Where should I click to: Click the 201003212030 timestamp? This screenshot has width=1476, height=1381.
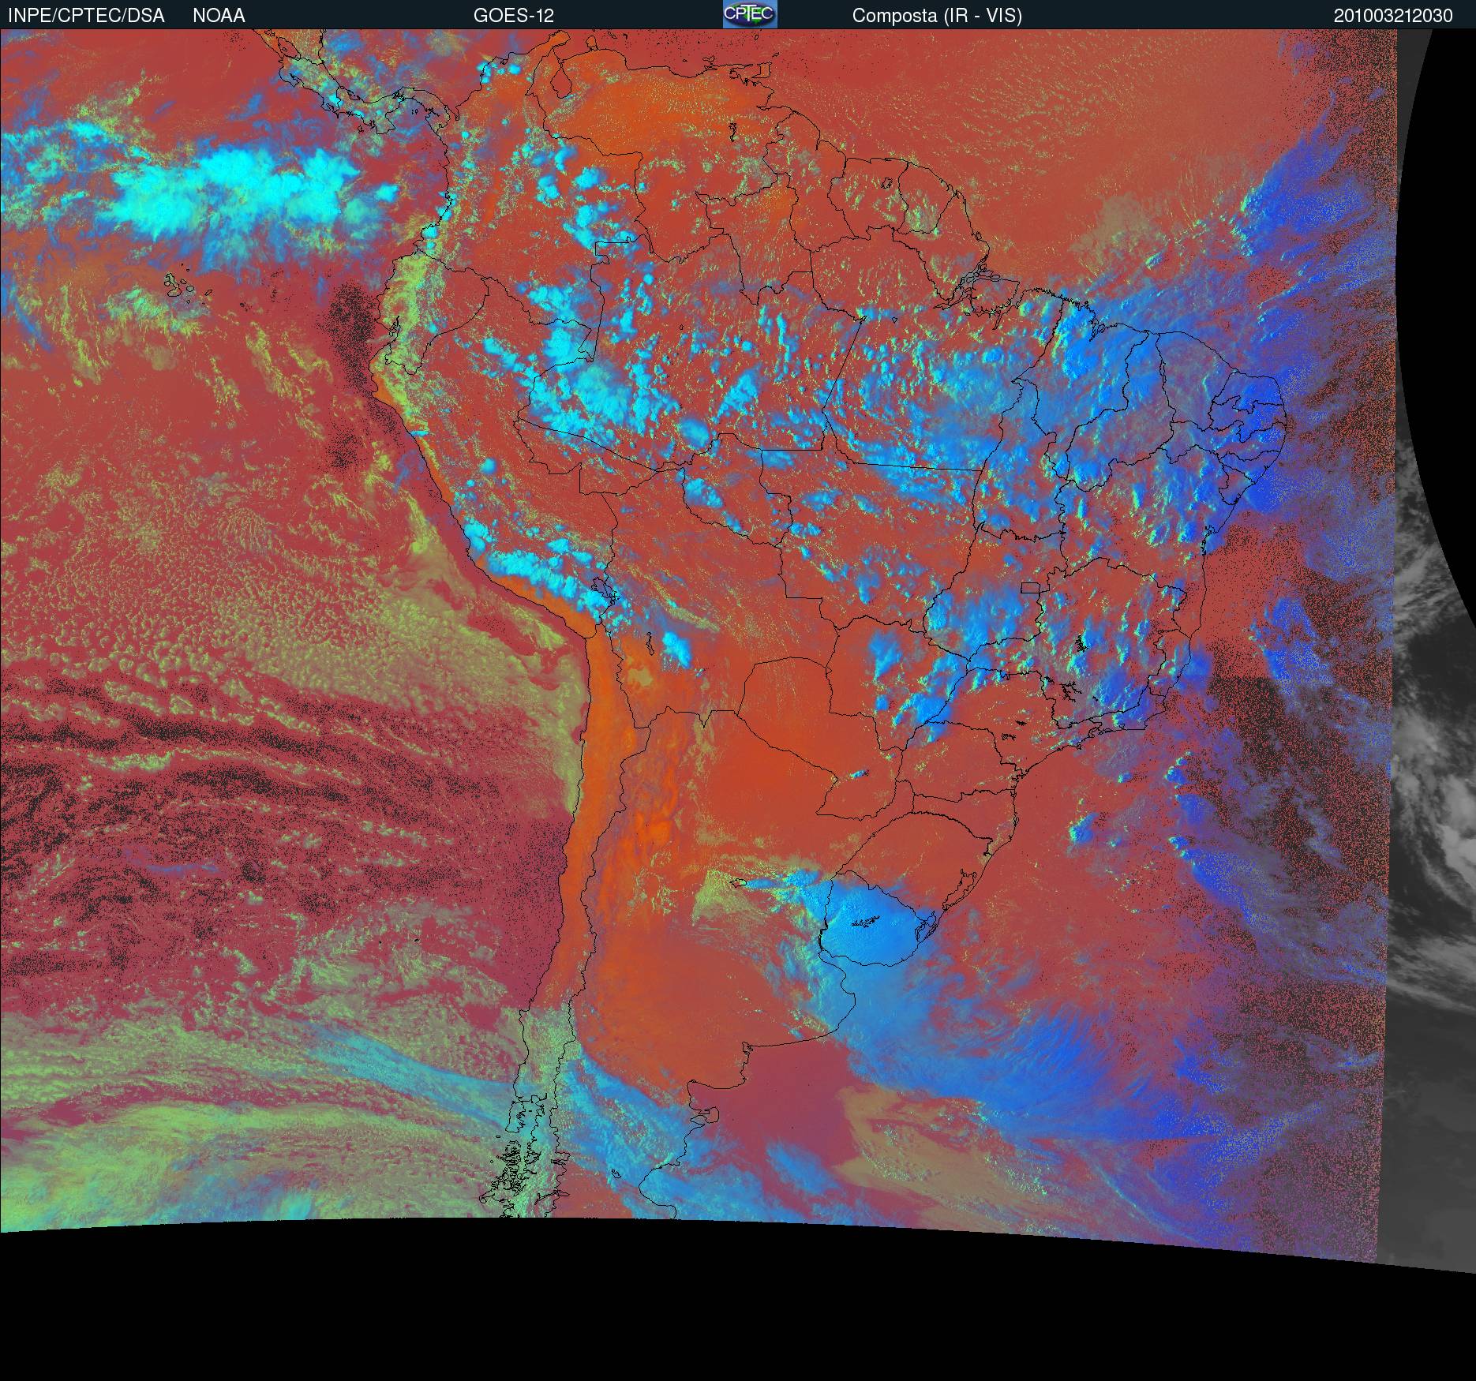tap(1393, 16)
